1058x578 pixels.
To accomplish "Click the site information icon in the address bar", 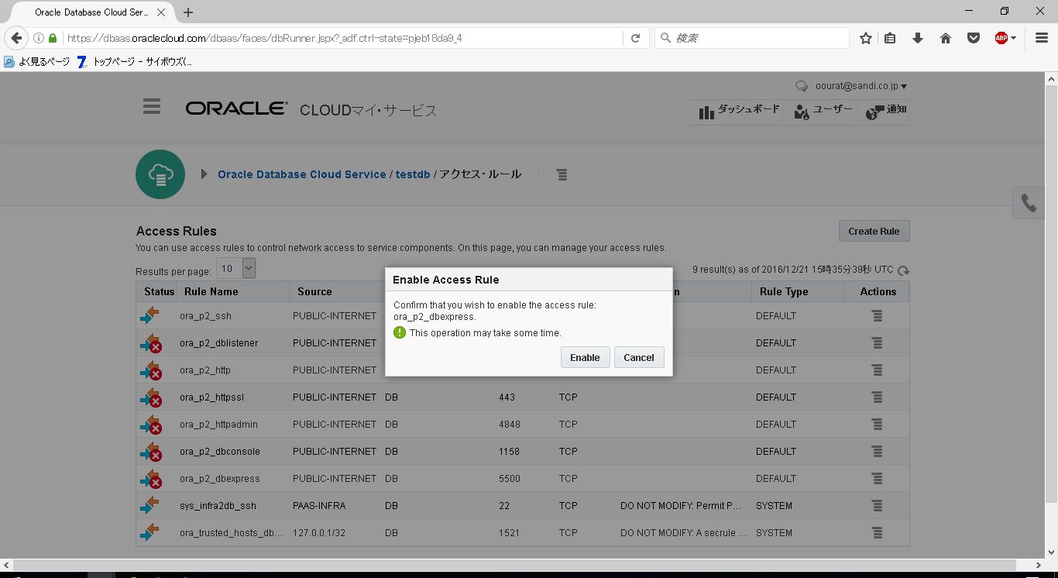I will (x=39, y=38).
